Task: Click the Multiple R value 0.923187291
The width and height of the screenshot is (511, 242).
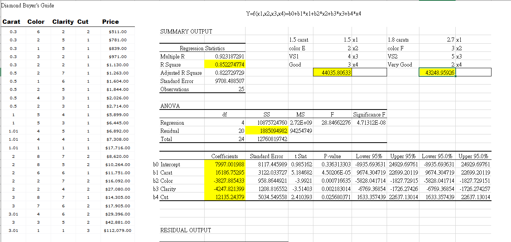Action: coord(230,57)
